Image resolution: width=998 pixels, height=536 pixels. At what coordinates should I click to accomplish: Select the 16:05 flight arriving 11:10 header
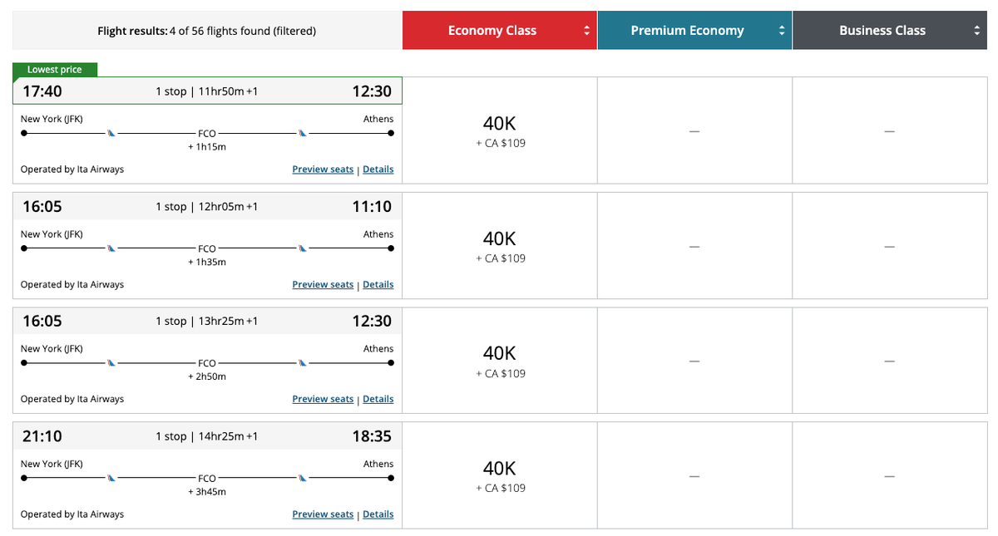[206, 206]
